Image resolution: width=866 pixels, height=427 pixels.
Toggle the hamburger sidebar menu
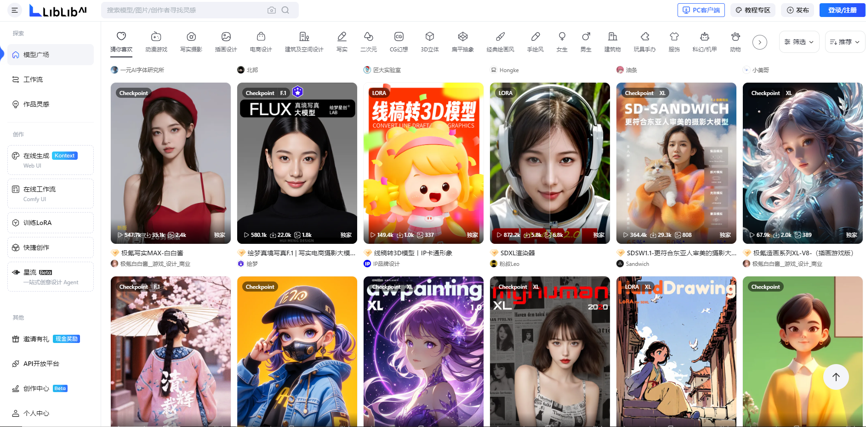(15, 10)
